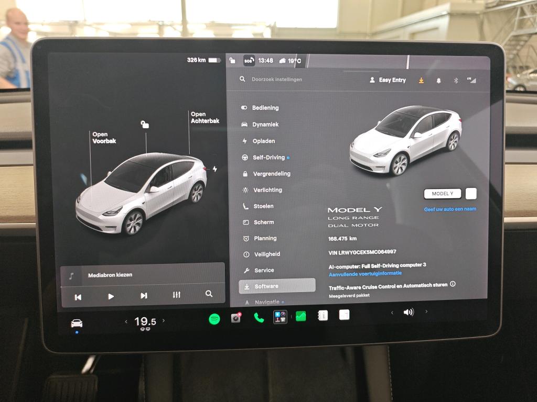Open the Verlichting settings menu
The height and width of the screenshot is (402, 537).
[x=268, y=189]
